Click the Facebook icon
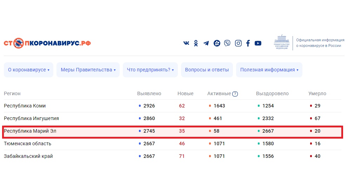 coord(248,43)
